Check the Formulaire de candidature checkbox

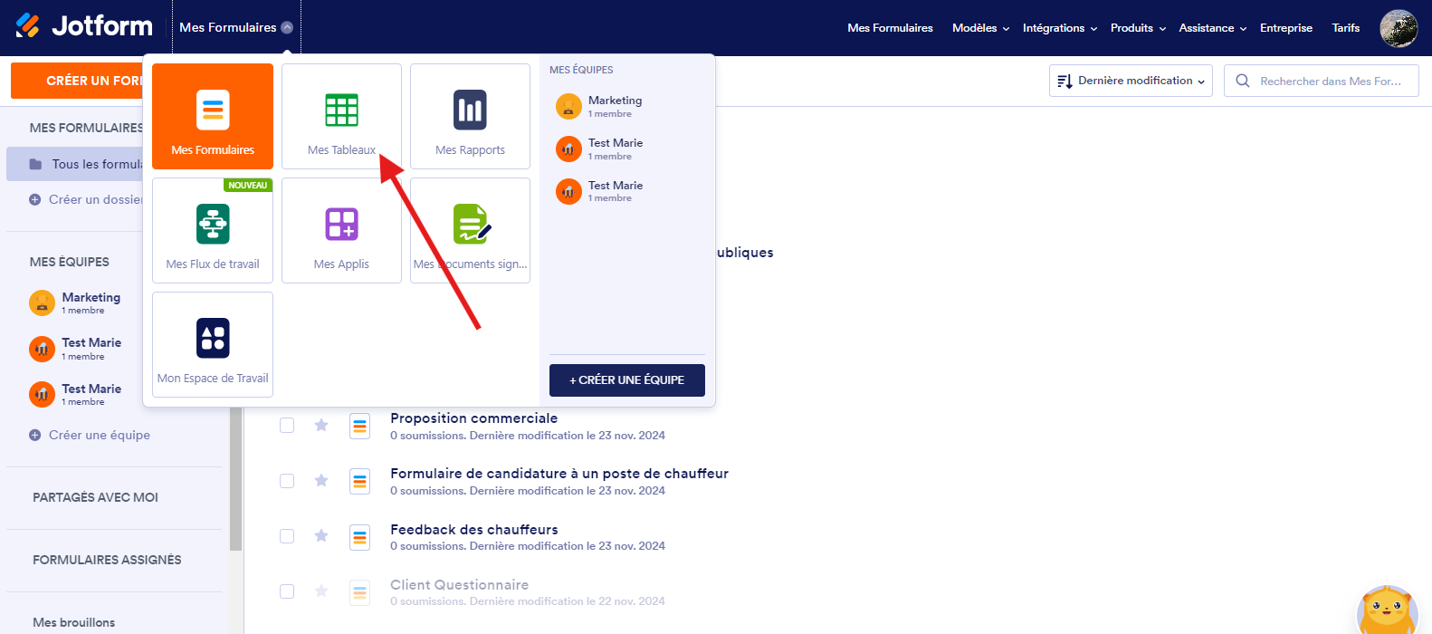tap(287, 481)
